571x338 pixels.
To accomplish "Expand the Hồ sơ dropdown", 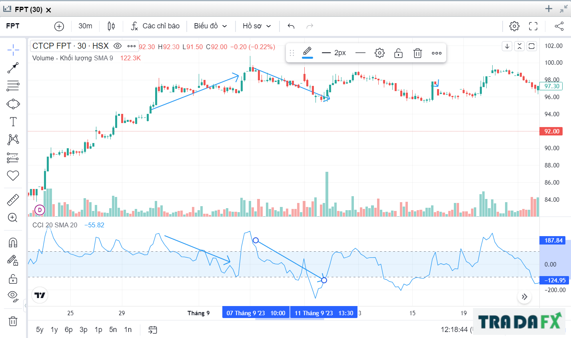I will tap(257, 26).
